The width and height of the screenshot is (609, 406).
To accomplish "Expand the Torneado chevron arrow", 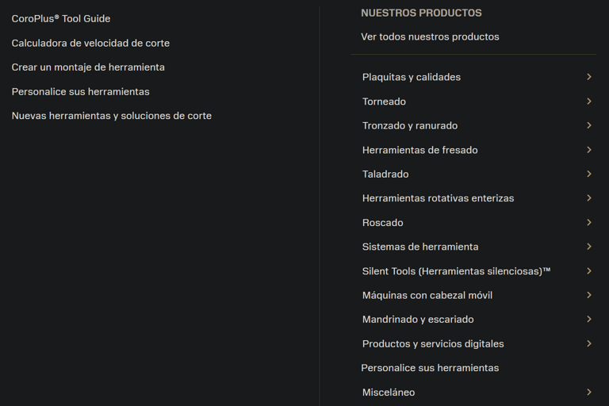I will (589, 101).
